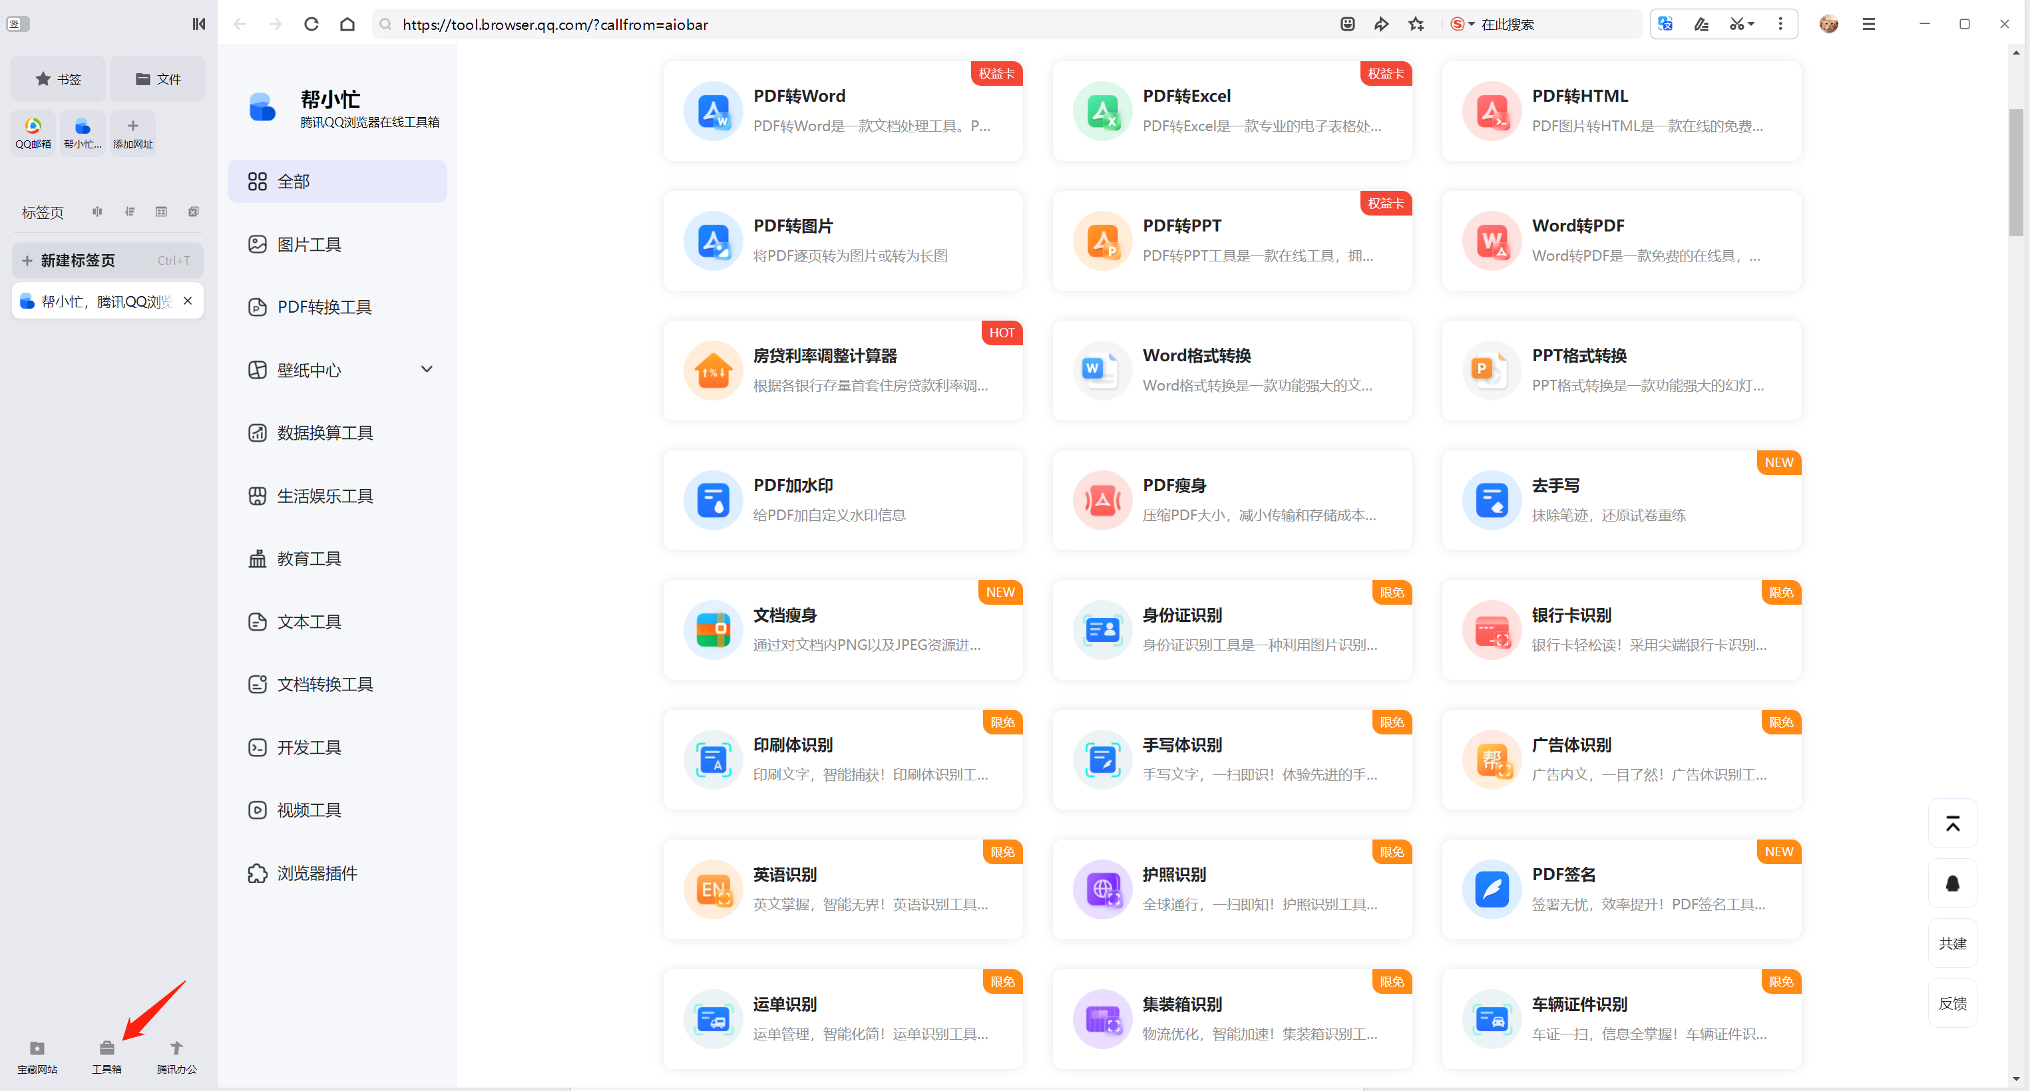Open the 书签 bookmarks panel

[59, 78]
